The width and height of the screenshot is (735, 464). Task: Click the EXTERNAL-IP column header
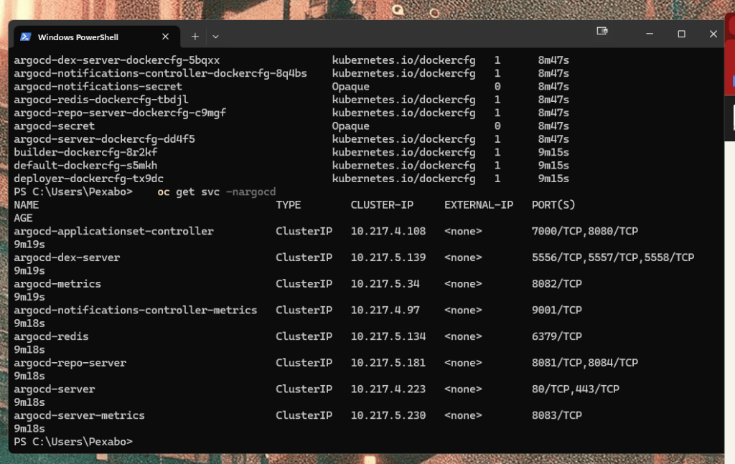pyautogui.click(x=479, y=205)
